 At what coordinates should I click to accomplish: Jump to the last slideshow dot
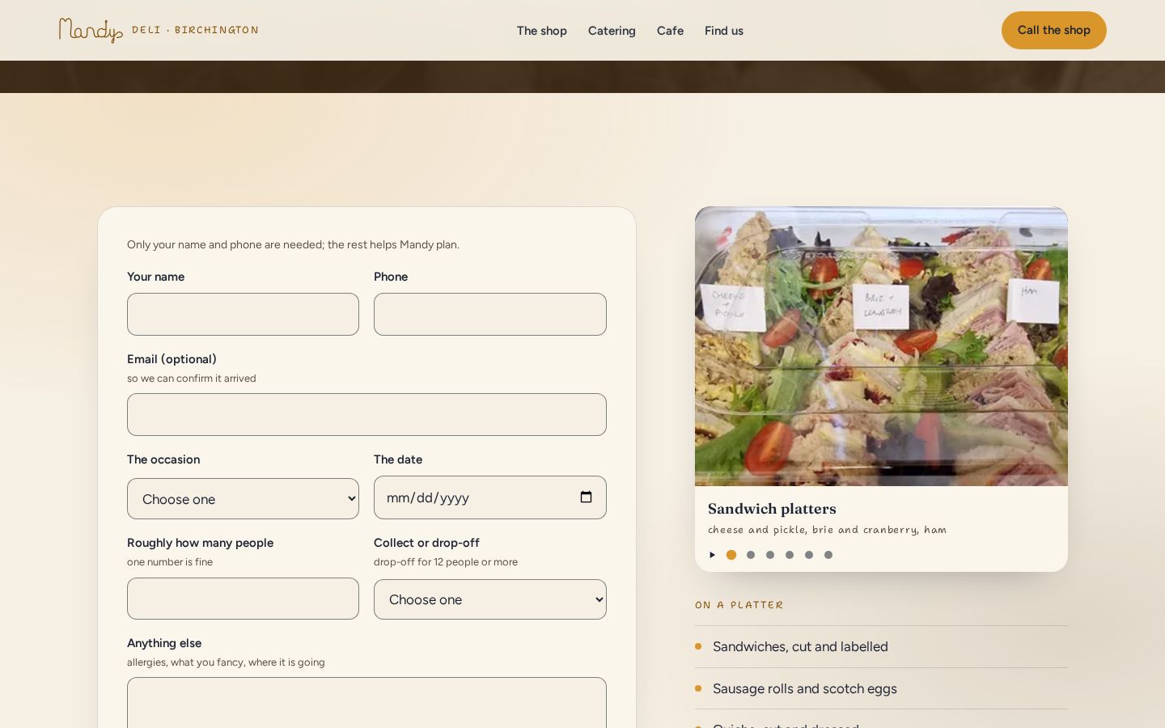(828, 555)
